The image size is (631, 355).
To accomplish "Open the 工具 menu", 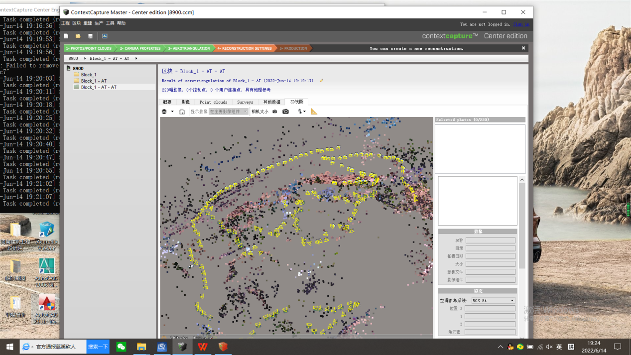I will [x=110, y=23].
